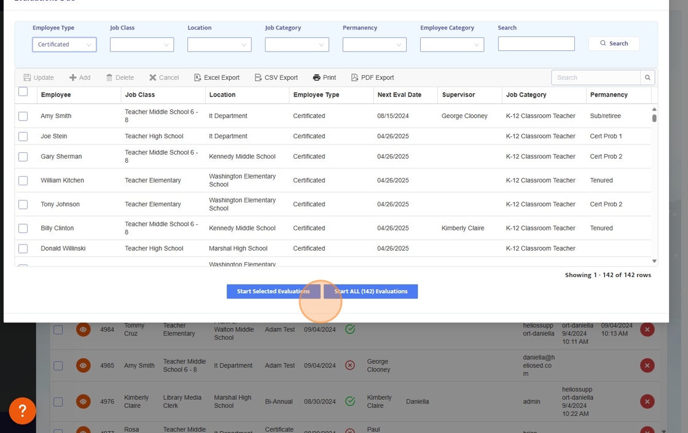
Task: Export grid with Excel Export
Action: (x=217, y=77)
